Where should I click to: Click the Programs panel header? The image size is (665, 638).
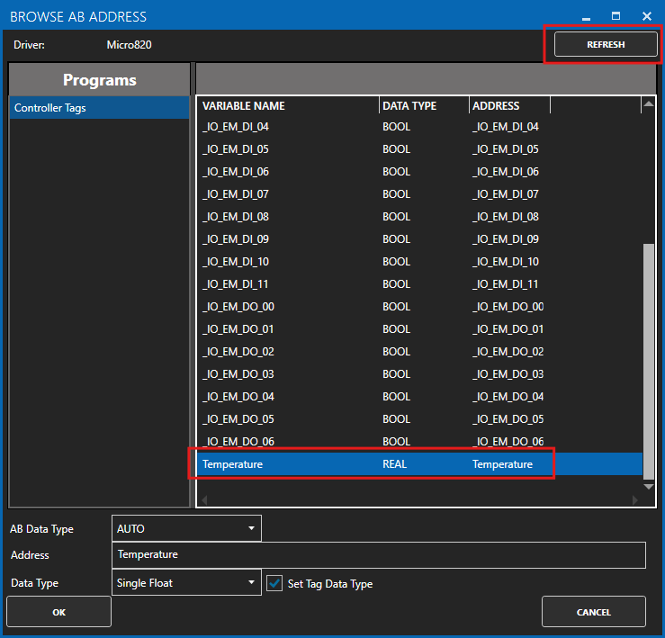pyautogui.click(x=100, y=80)
